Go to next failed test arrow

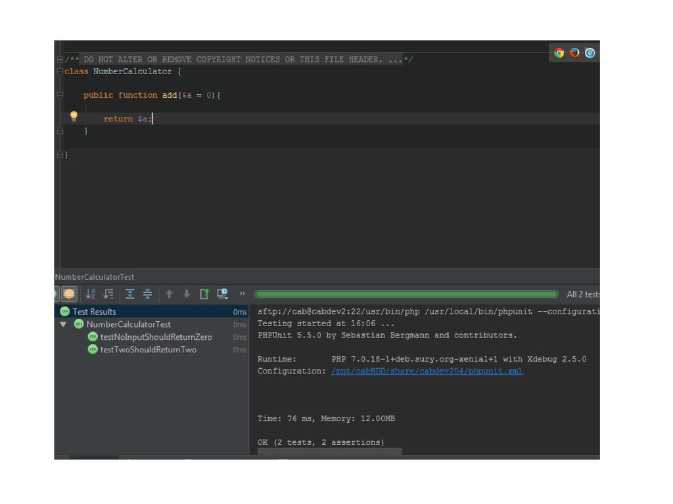pos(187,293)
